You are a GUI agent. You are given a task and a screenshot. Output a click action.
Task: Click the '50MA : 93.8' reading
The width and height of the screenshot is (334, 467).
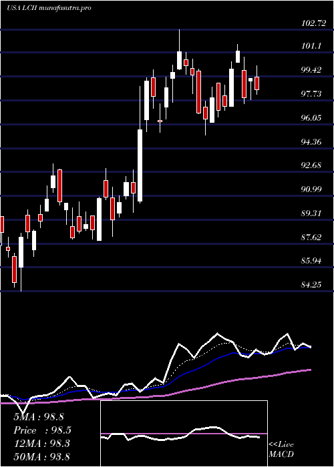pyautogui.click(x=41, y=456)
